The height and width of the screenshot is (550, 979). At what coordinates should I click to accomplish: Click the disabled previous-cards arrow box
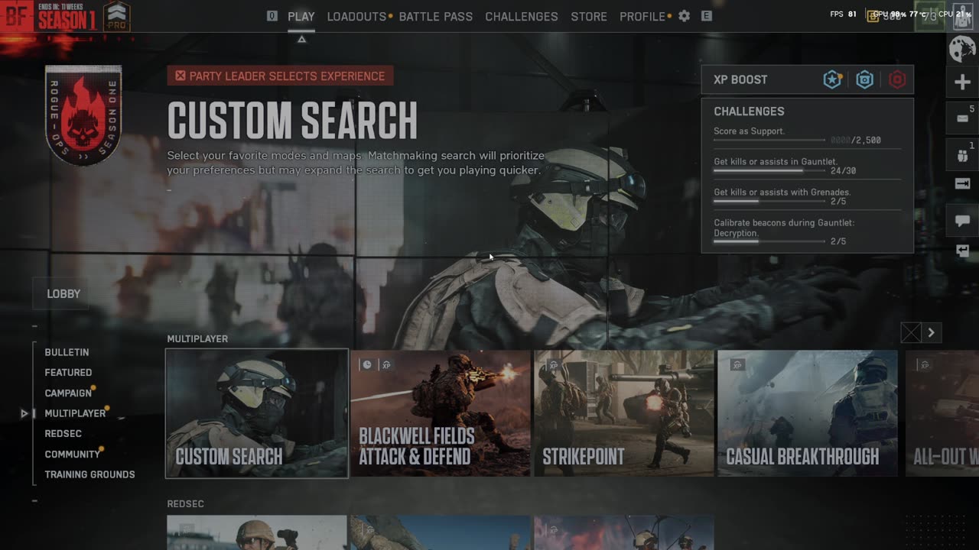911,332
